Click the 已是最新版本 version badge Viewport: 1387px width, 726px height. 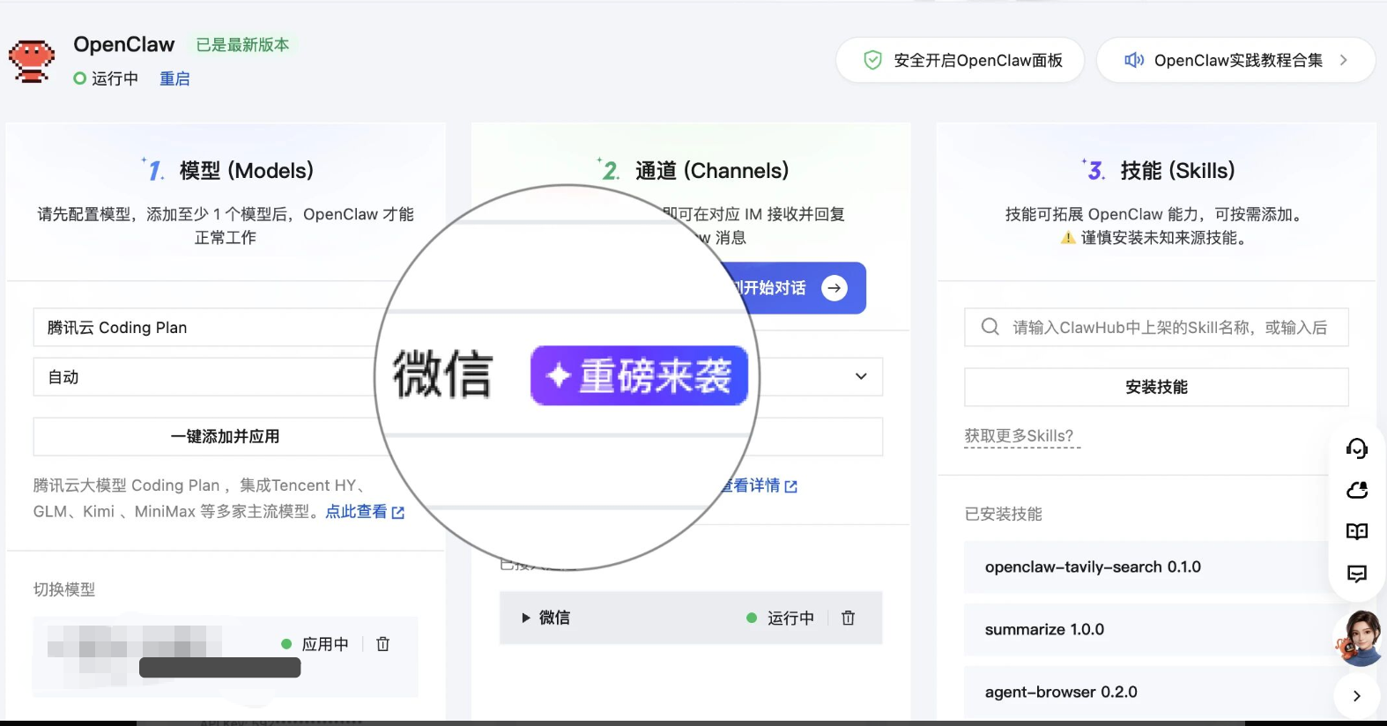pos(242,45)
